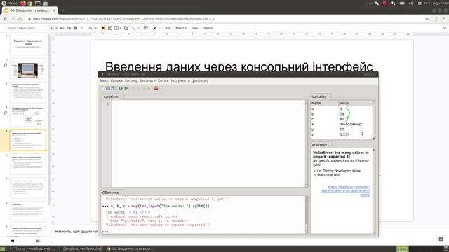Click the menu search field in Slides
The width and height of the screenshot is (449, 252).
[x=27, y=28]
